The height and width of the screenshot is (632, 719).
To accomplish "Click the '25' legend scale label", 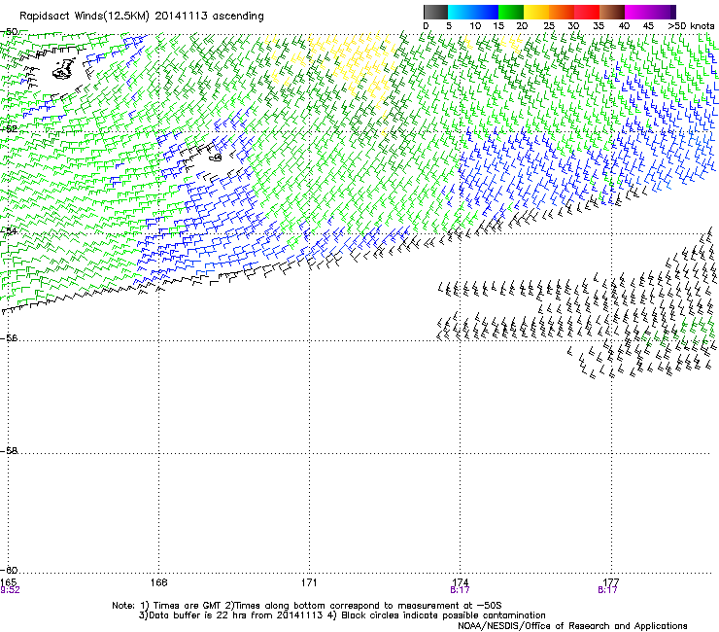I will pos(549,26).
